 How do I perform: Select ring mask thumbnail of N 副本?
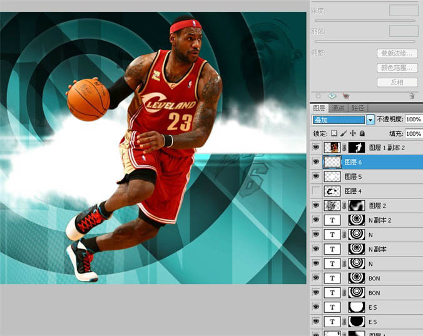click(357, 249)
